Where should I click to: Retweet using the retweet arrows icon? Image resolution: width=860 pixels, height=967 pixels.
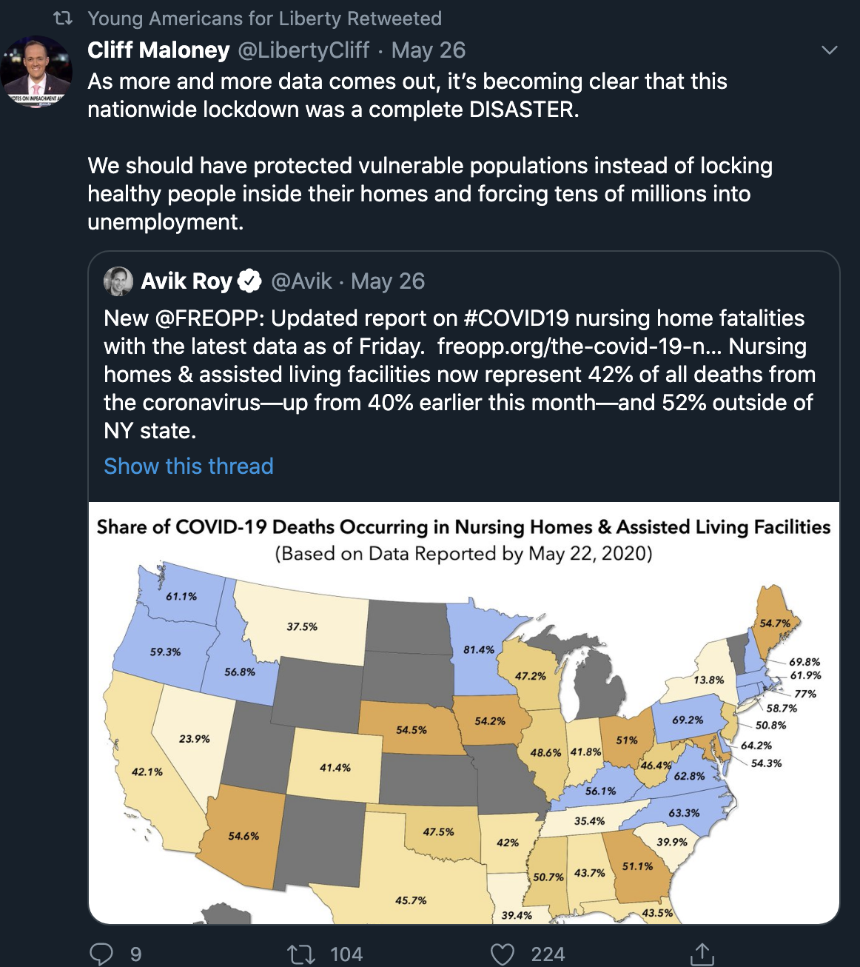click(301, 954)
